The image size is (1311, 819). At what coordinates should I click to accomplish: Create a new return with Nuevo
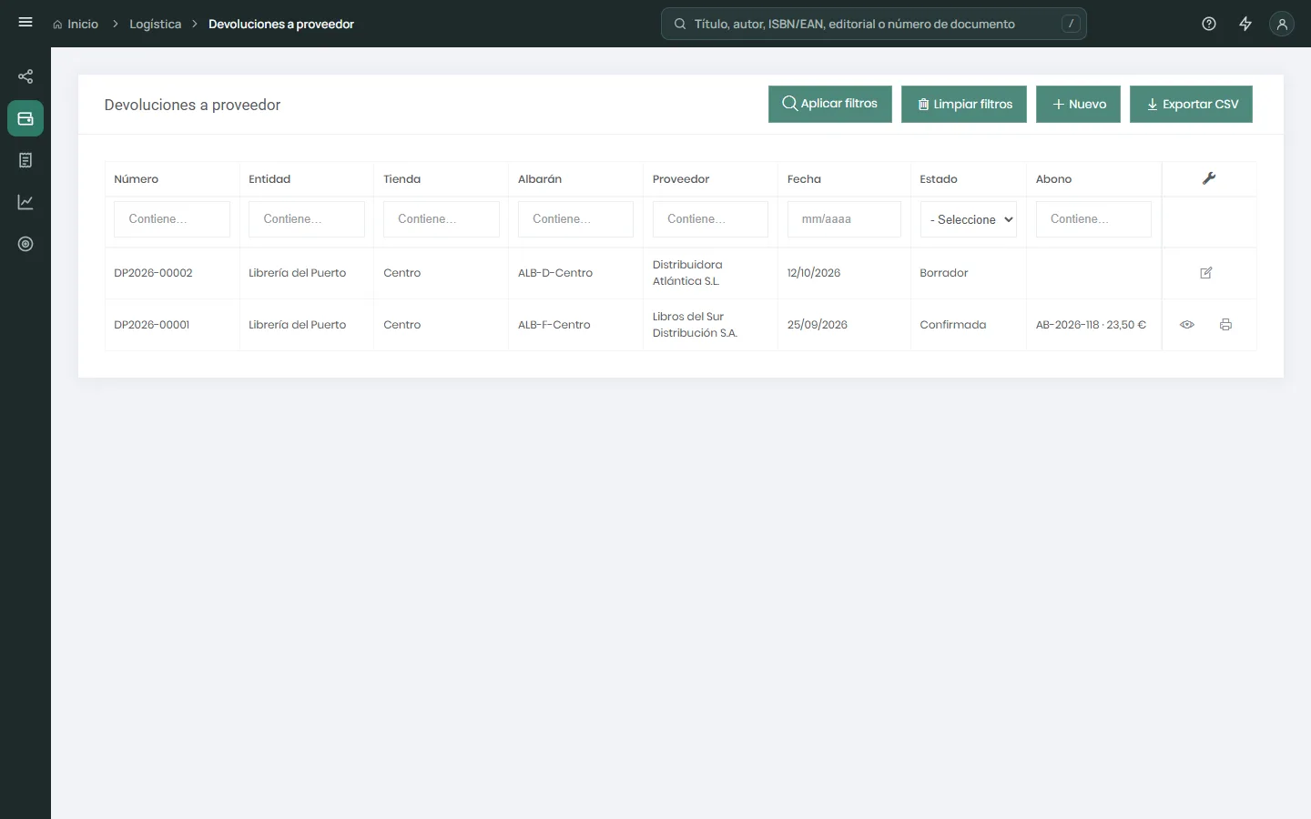click(1079, 104)
